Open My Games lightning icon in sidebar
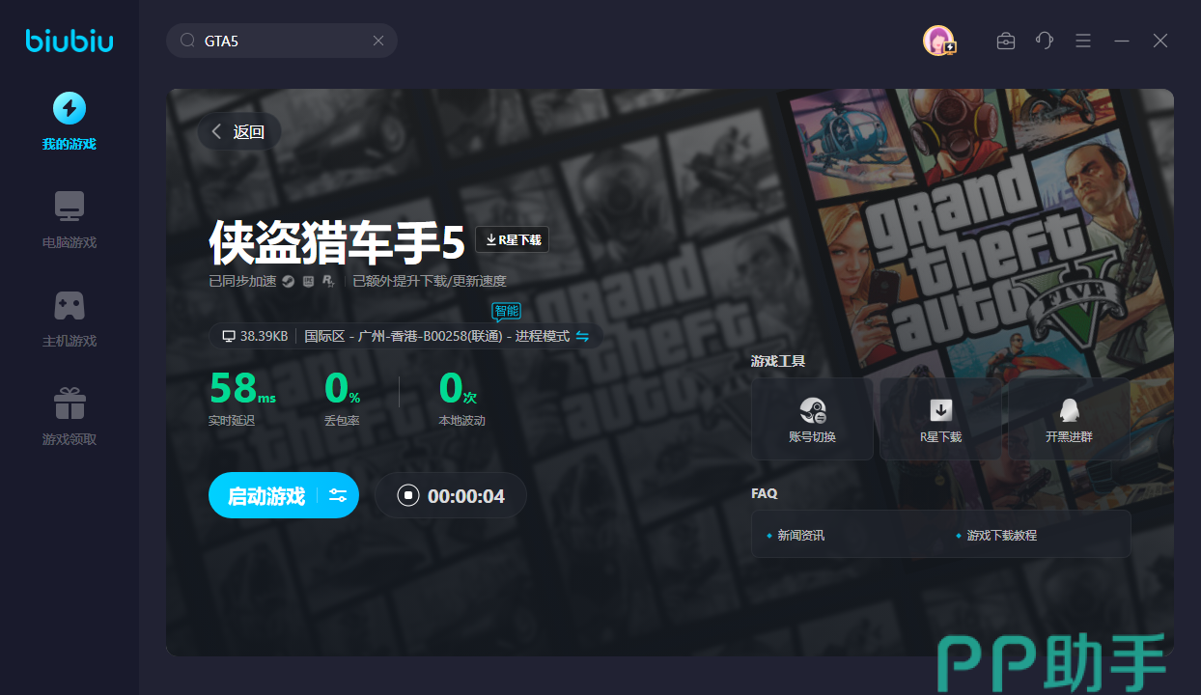The height and width of the screenshot is (695, 1201). pyautogui.click(x=69, y=108)
